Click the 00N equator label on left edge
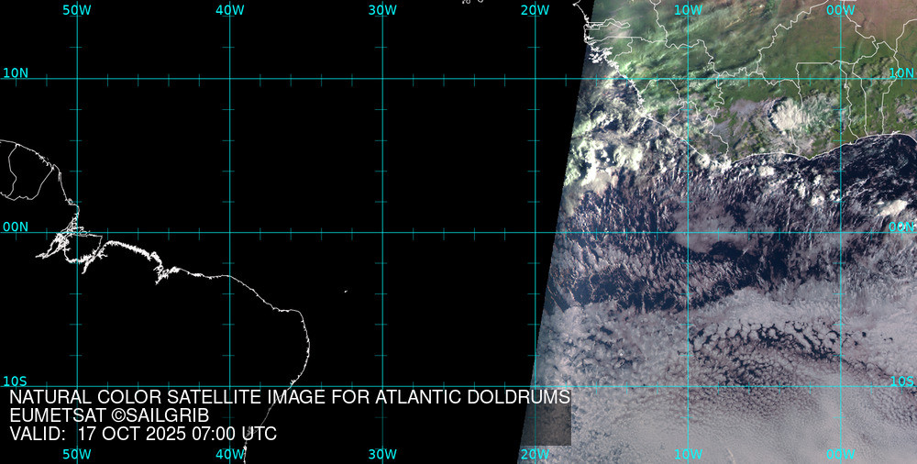 16,226
